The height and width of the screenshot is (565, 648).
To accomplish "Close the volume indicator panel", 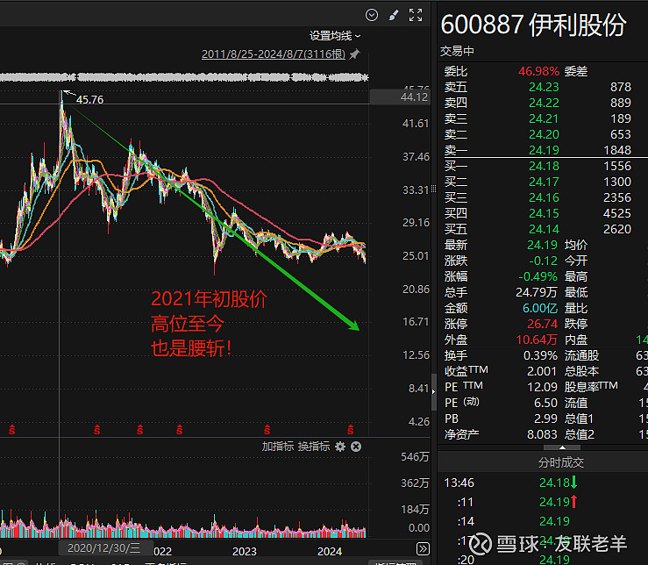I will point(356,447).
